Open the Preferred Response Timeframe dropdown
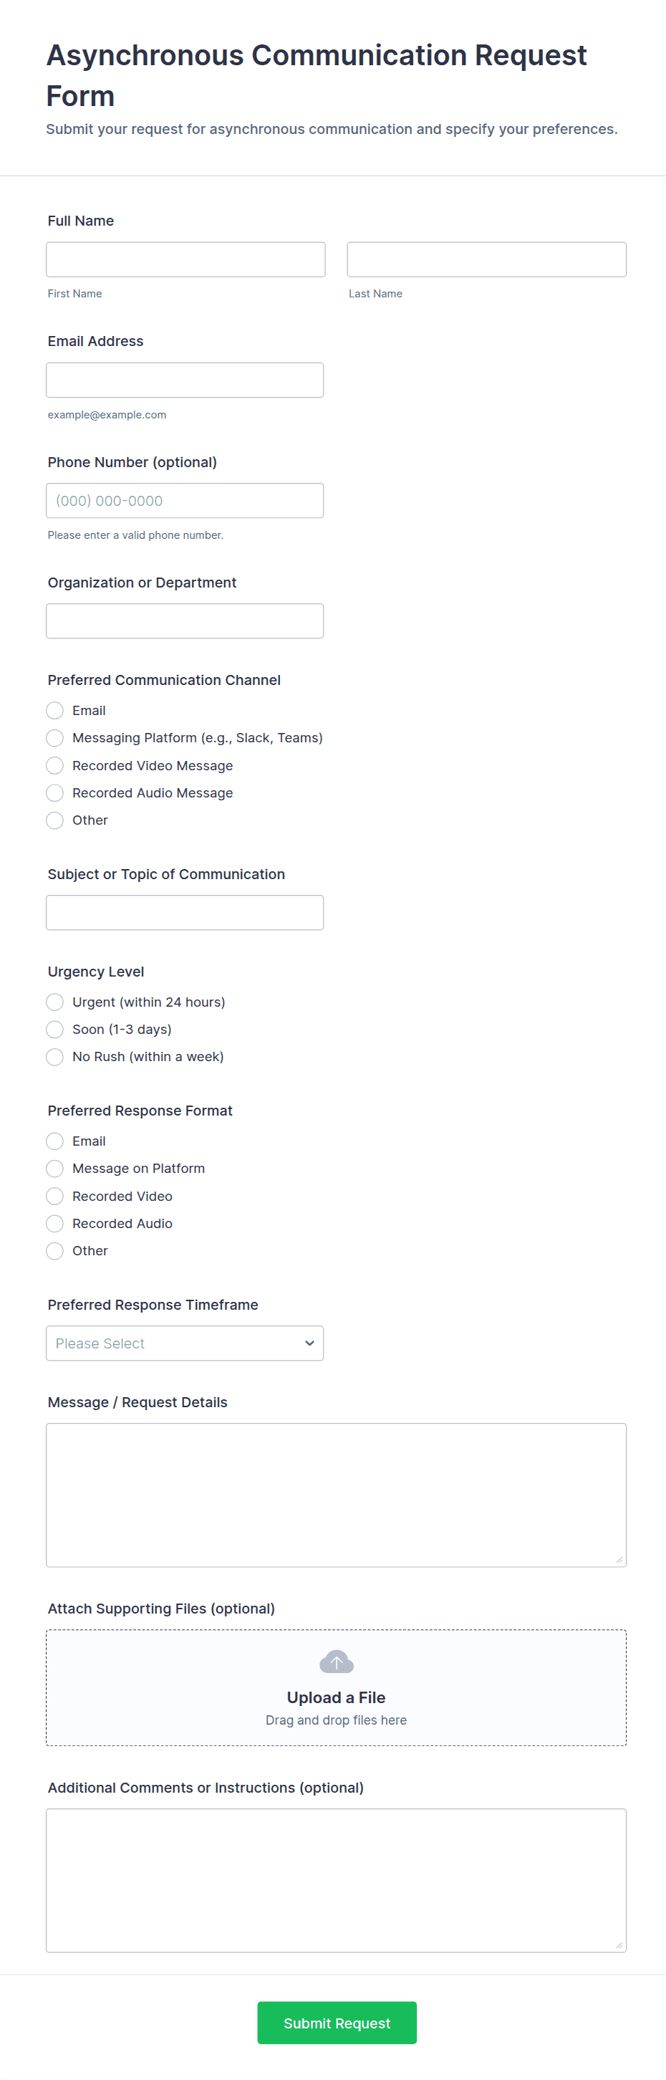Image resolution: width=666 pixels, height=2080 pixels. click(185, 1343)
